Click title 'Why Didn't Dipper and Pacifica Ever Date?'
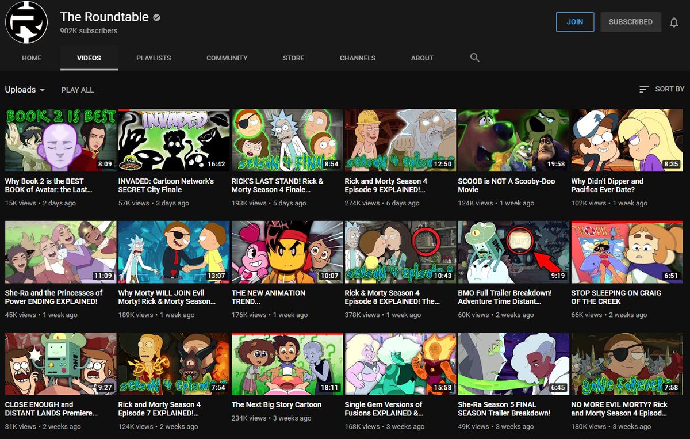 pos(607,185)
